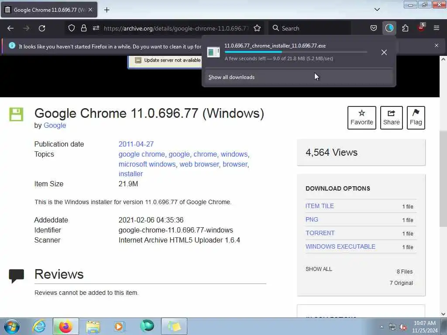Open the uBlock Origin extension icon
The image size is (447, 335).
click(421, 27)
